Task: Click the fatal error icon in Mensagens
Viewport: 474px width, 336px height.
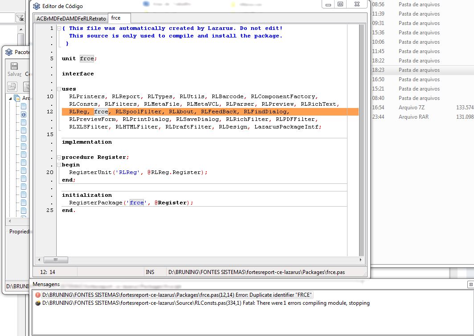Action: [x=38, y=303]
